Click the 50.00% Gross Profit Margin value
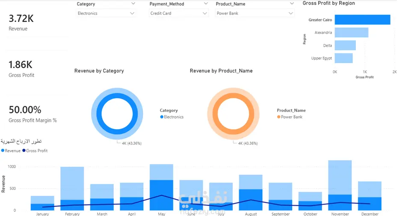Viewport: 405px width, 216px height. (x=25, y=110)
